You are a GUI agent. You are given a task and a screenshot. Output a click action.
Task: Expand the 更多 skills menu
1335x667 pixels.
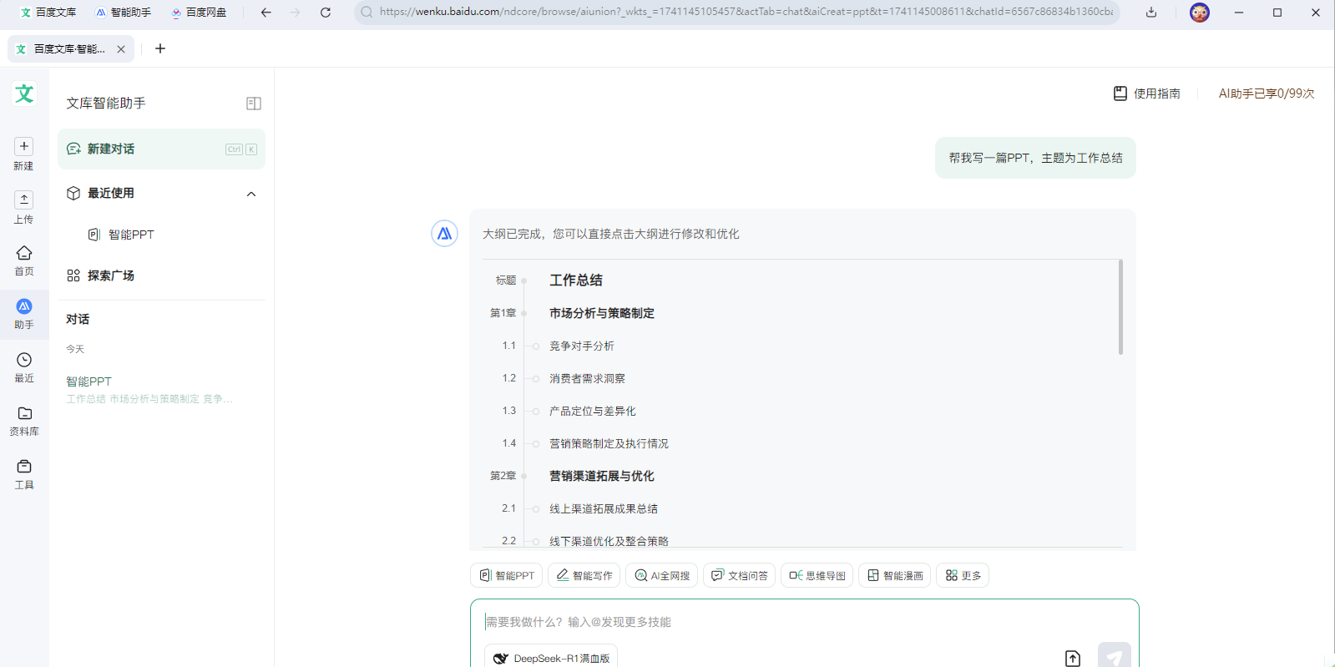pos(962,576)
